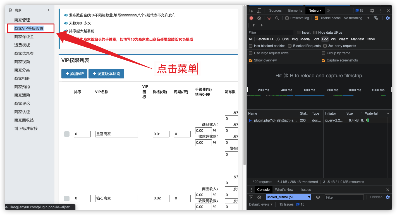Open 商家优惠券 in the sidebar
The height and width of the screenshot is (215, 397).
pyautogui.click(x=24, y=53)
